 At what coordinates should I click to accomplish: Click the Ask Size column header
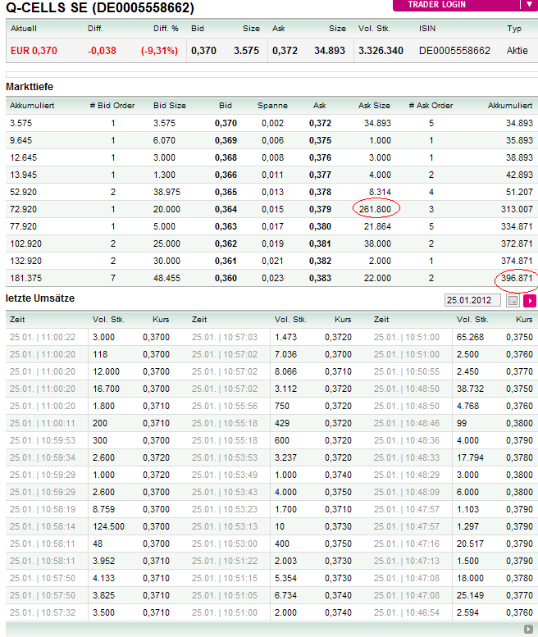pyautogui.click(x=374, y=106)
